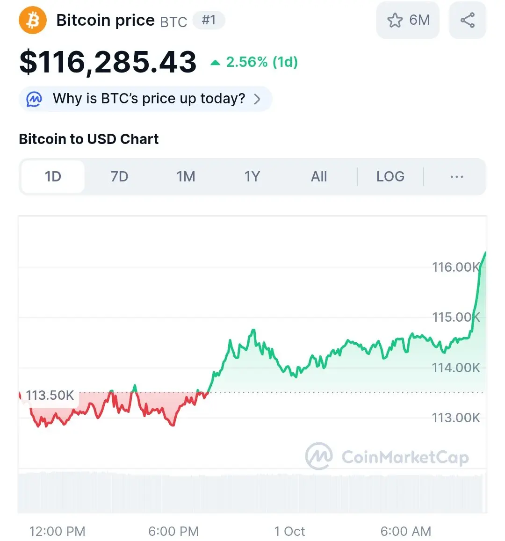Switch chart to 7D range
The image size is (505, 541).
pos(119,177)
